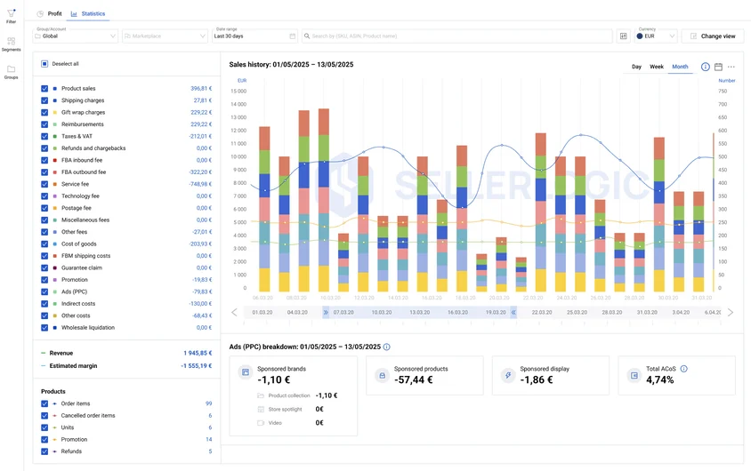The width and height of the screenshot is (751, 471).
Task: Click the Total ACoS info icon
Action: pyautogui.click(x=684, y=369)
